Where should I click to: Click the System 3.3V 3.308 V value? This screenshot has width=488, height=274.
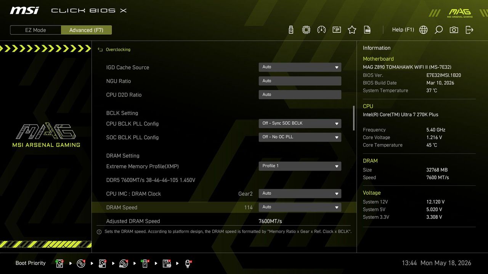pos(434,217)
